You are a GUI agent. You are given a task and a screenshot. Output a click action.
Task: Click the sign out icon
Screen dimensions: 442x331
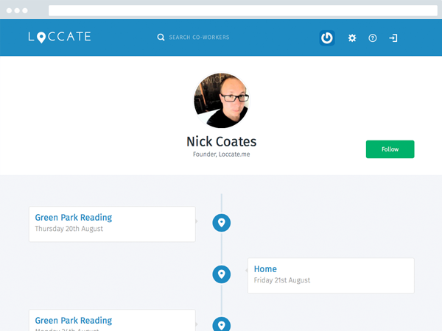click(393, 38)
